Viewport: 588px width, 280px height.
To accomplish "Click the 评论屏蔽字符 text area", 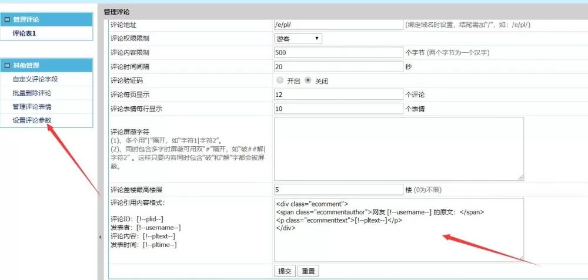I will click(399, 149).
